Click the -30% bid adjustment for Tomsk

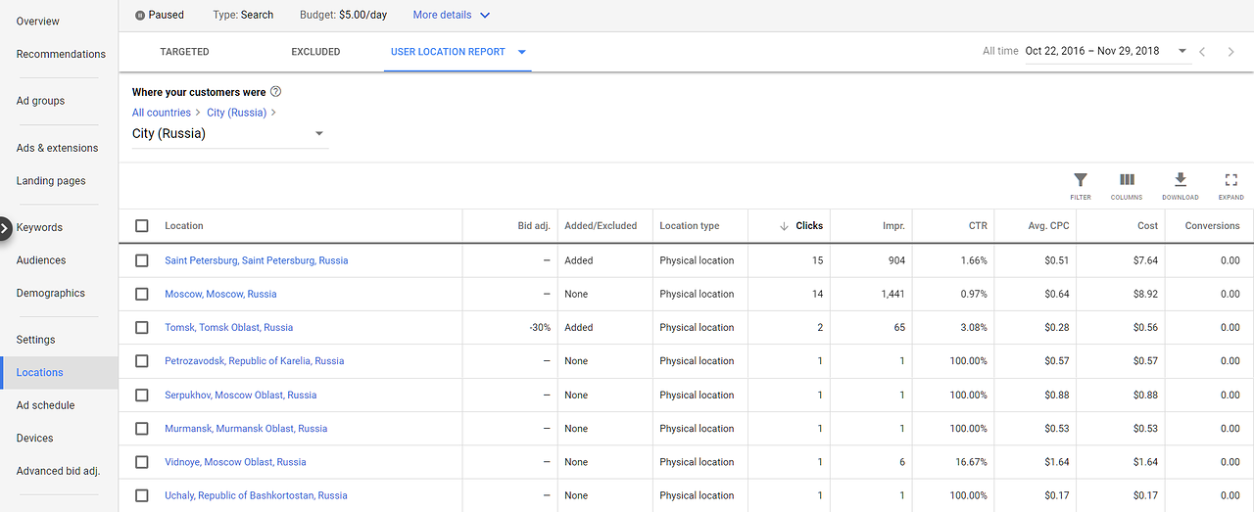539,328
